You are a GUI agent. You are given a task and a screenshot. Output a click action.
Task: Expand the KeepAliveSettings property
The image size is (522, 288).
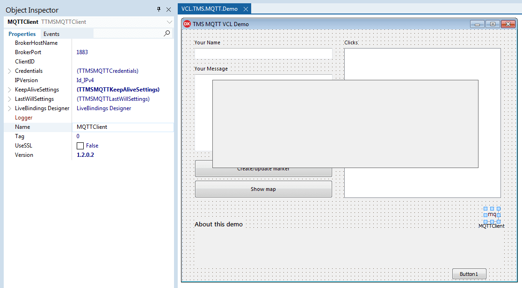[x=10, y=90]
